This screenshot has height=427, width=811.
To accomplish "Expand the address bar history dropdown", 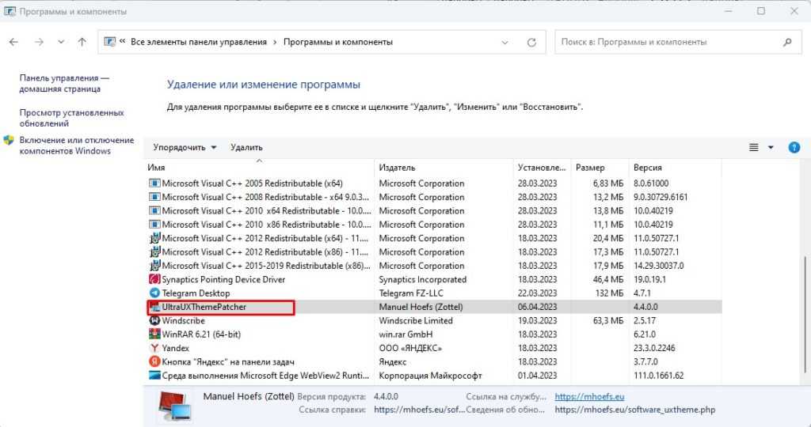I will [504, 42].
